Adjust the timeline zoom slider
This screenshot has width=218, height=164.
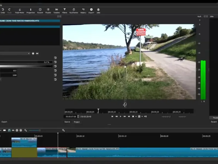[x=40, y=130]
